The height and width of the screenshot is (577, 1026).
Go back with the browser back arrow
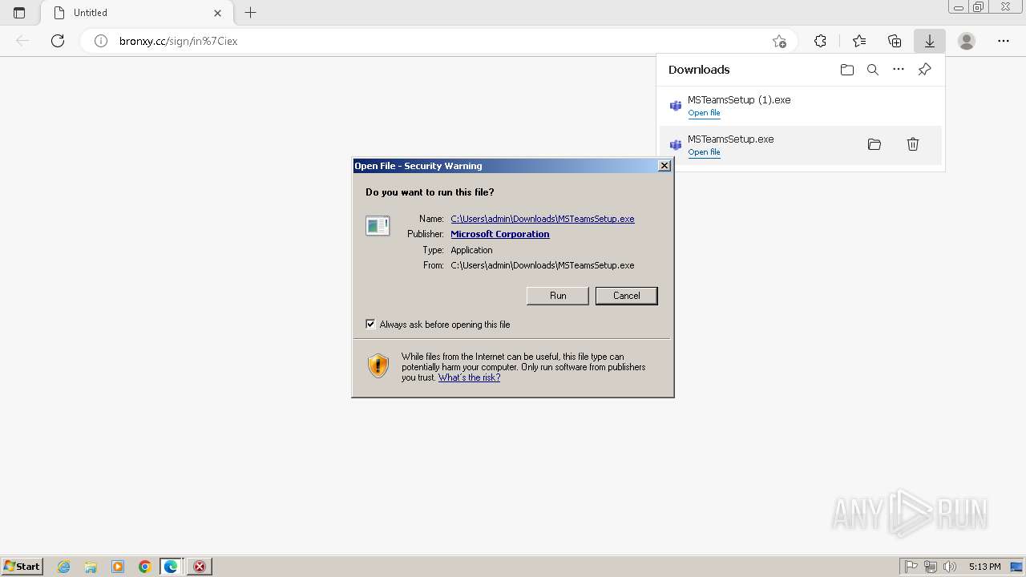22,41
